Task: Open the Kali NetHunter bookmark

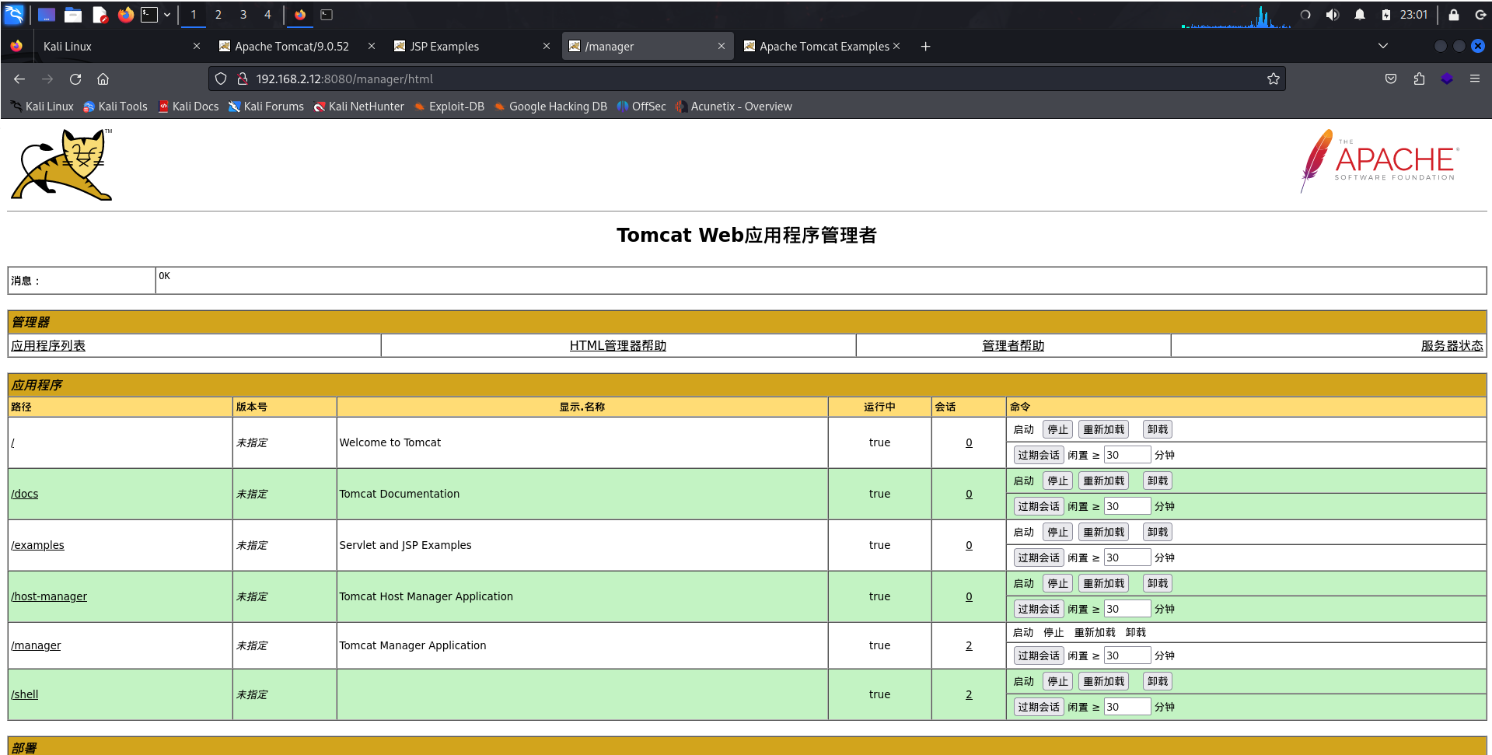Action: [x=358, y=107]
